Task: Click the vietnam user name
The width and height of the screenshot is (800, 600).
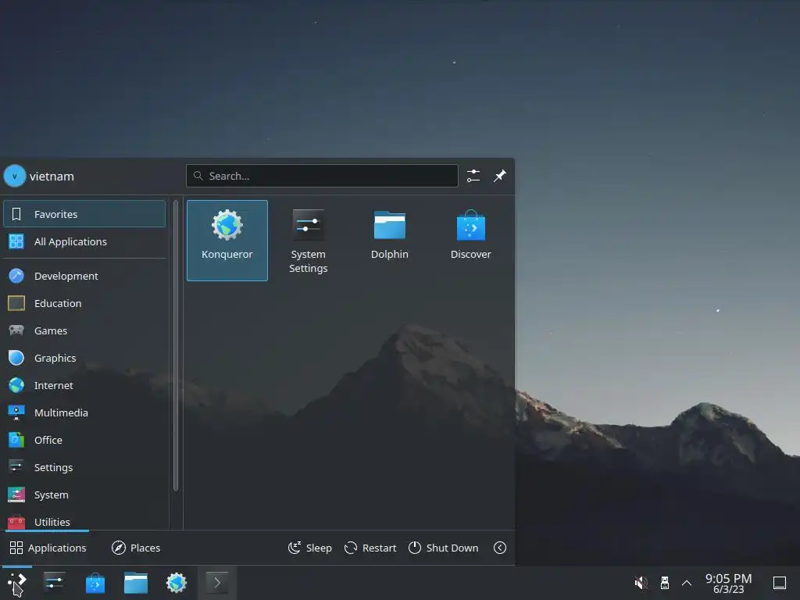Action: point(52,177)
